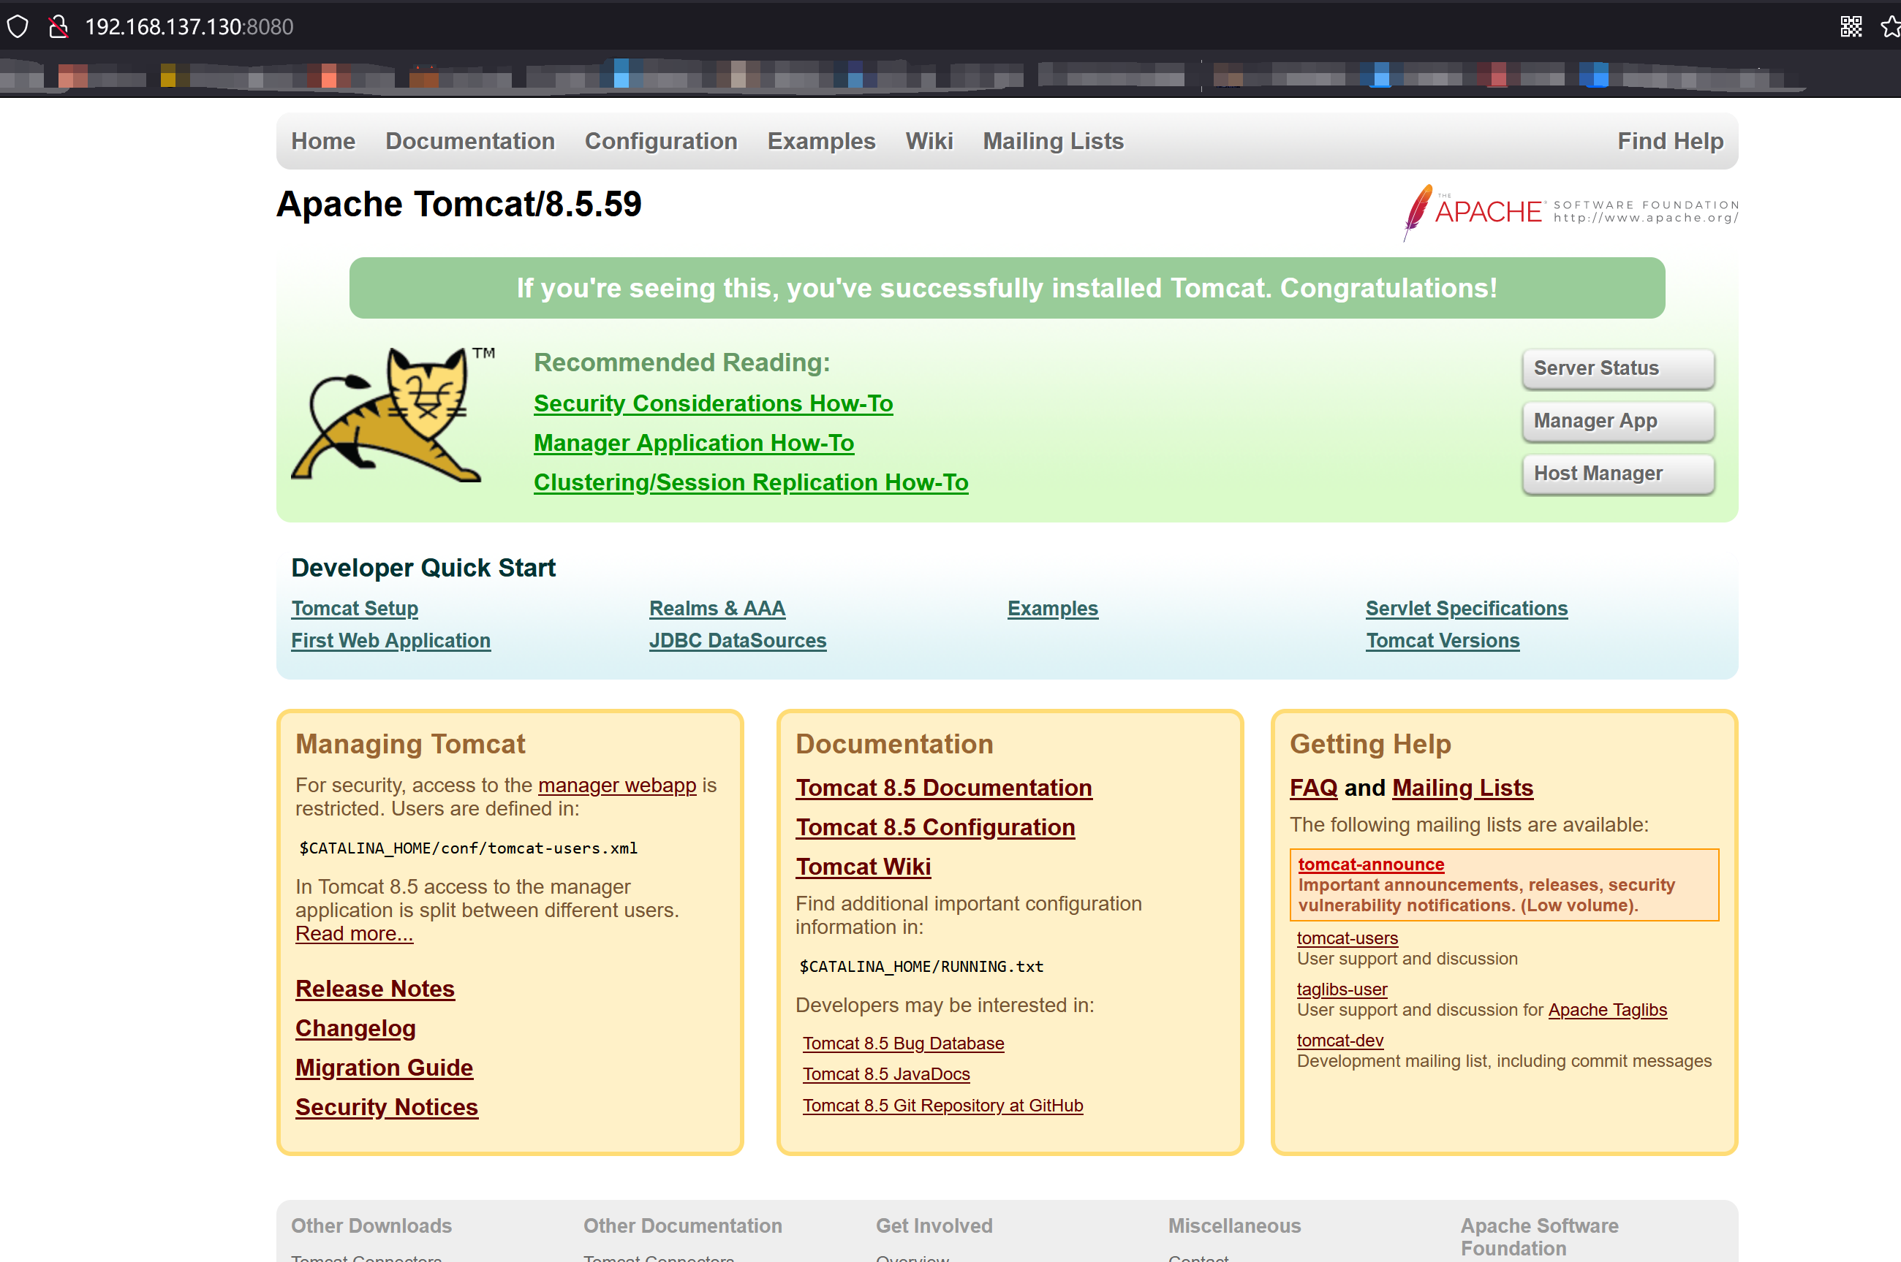Viewport: 1901px width, 1262px height.
Task: Click the Manager App button
Action: click(1618, 421)
